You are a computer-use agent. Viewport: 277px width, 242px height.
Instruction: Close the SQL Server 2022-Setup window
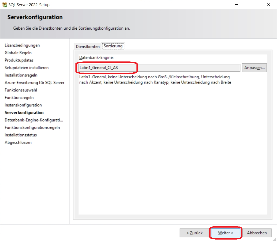pyautogui.click(x=268, y=5)
